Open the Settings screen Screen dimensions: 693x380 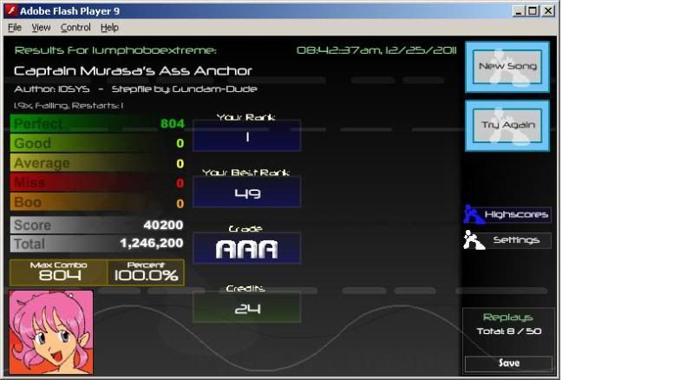(x=516, y=240)
